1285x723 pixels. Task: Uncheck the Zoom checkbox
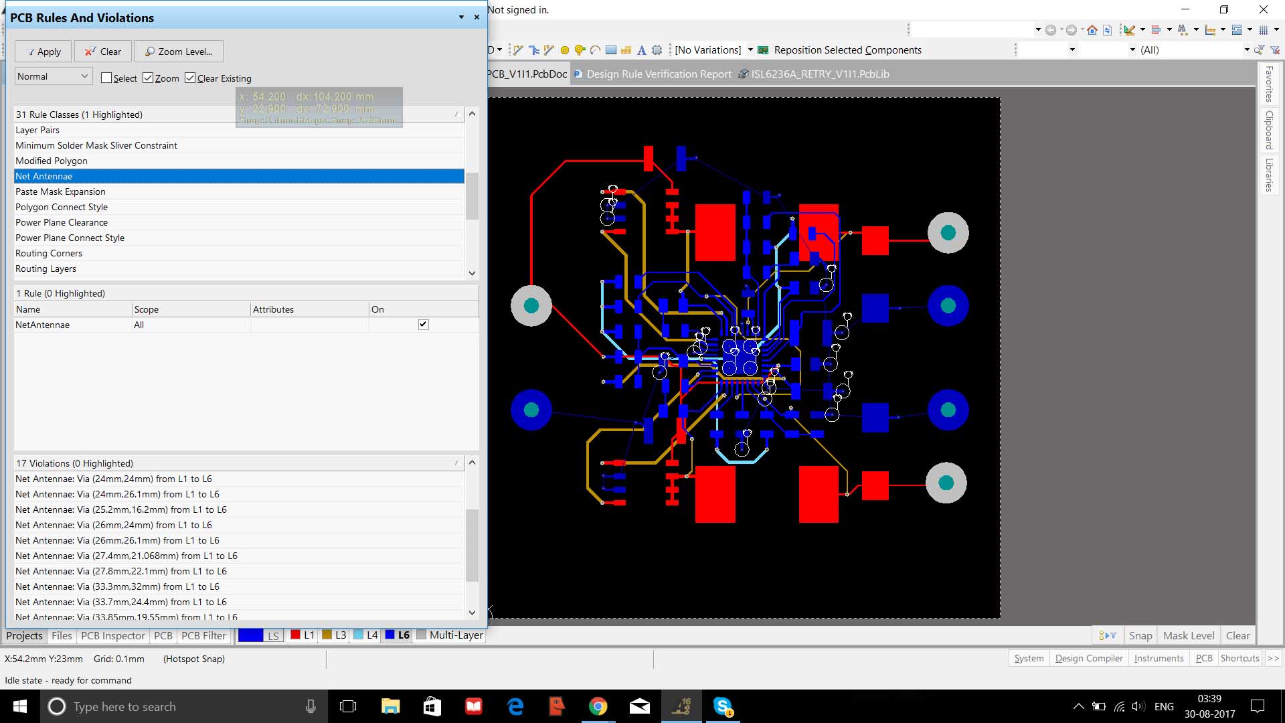tap(149, 78)
